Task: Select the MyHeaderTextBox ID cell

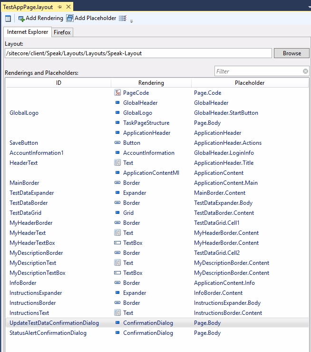Action: [x=32, y=243]
